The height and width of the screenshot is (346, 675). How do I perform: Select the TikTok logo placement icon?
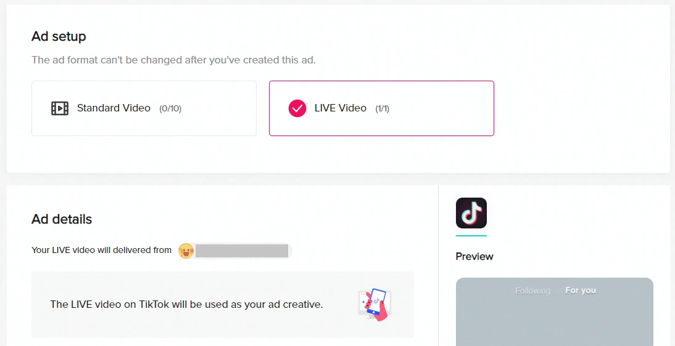click(471, 213)
